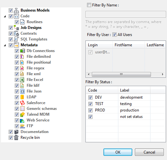
Task: Click the users table horizontal scrollbar thumb
Action: 121,74
